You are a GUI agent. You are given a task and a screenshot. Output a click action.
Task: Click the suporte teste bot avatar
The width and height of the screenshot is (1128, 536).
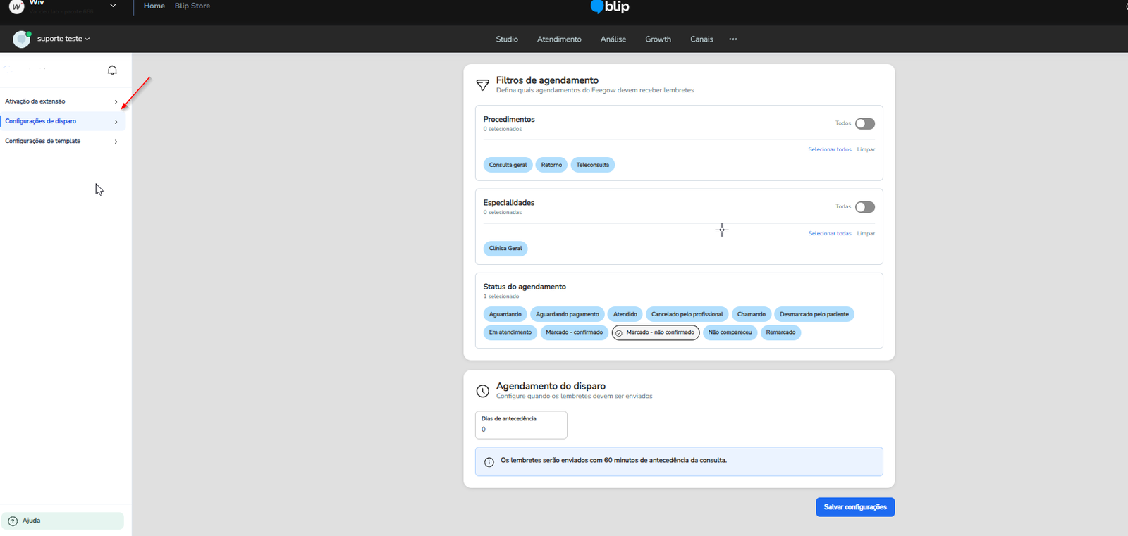pyautogui.click(x=22, y=39)
